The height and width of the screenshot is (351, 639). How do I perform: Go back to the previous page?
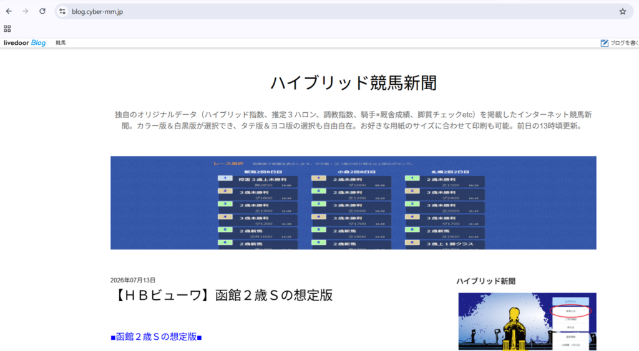coord(9,11)
